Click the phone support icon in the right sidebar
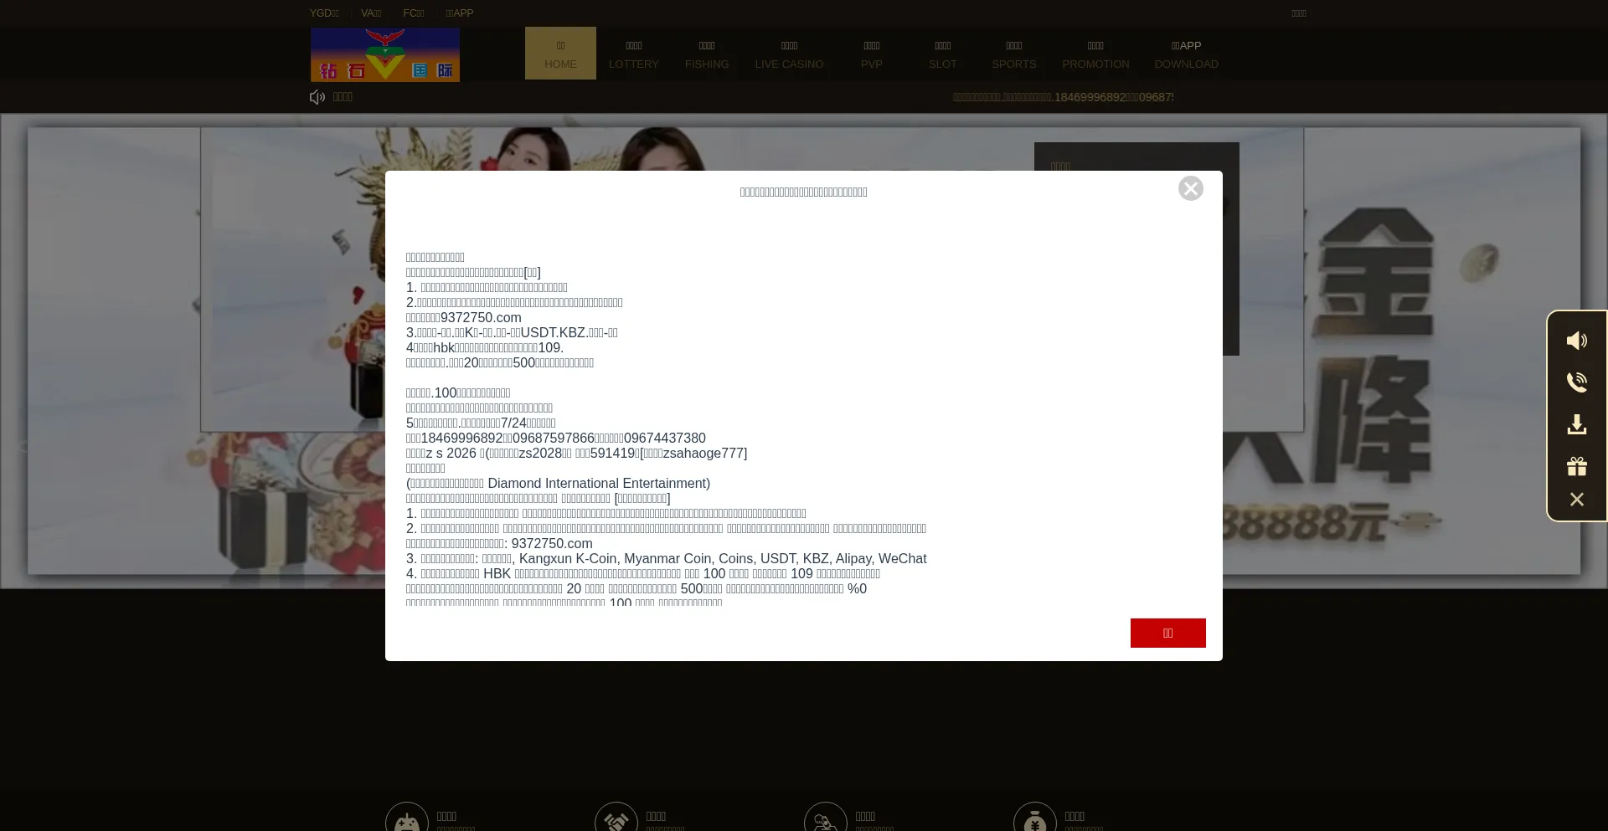Screen dimensions: 1608x831 [1576, 382]
